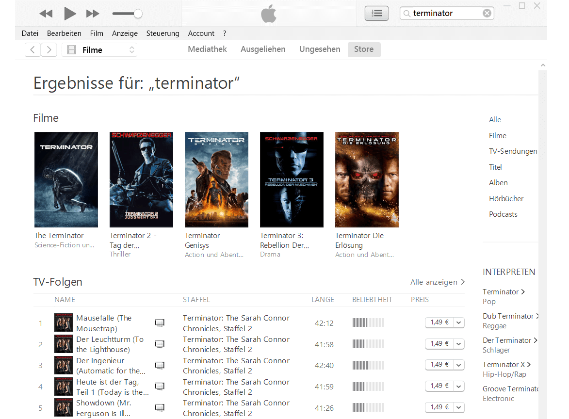
Task: Open the list view button
Action: [x=376, y=14]
